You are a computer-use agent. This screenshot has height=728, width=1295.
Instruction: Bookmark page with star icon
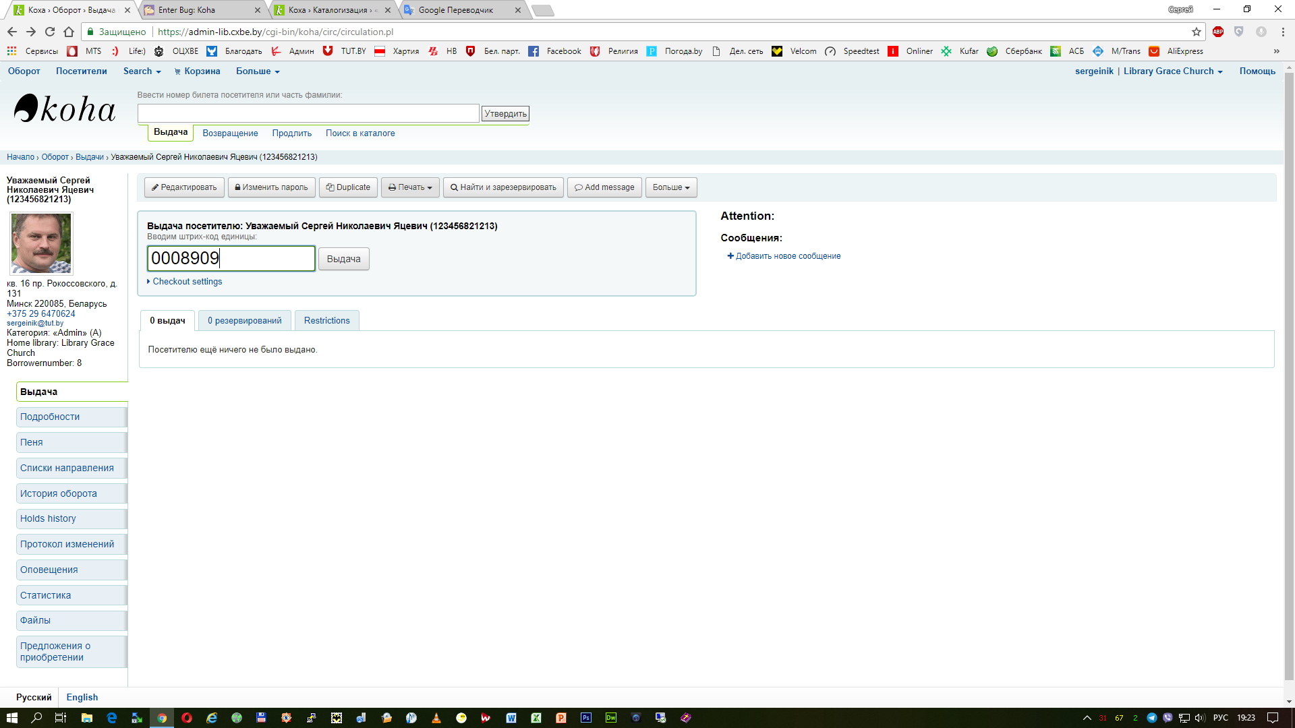click(1196, 32)
